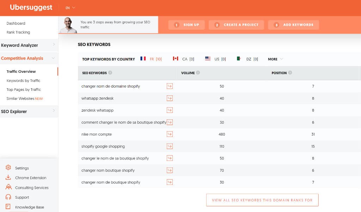Click the position value 31

click(313, 134)
